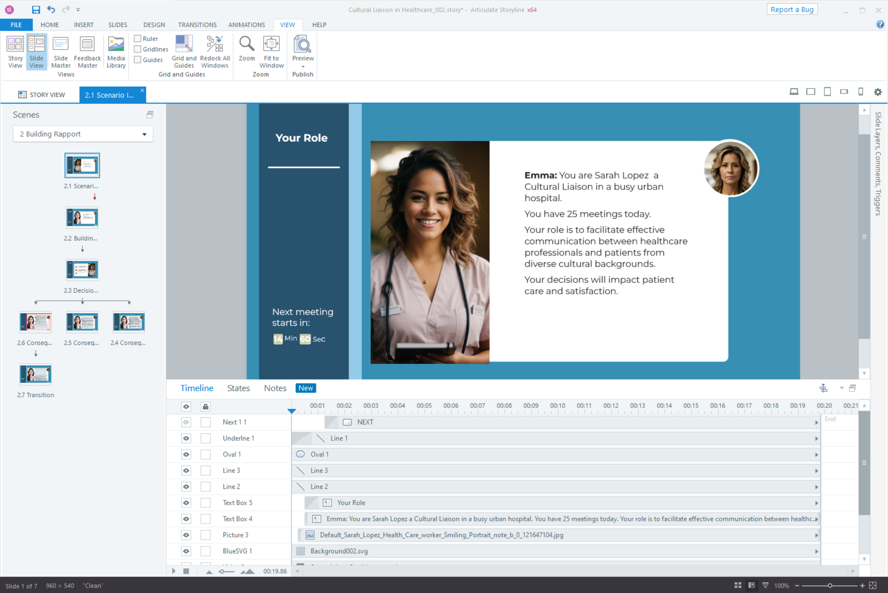Screen dimensions: 888x593
Task: Lock the Text Box 5 timeline object
Action: pos(205,503)
